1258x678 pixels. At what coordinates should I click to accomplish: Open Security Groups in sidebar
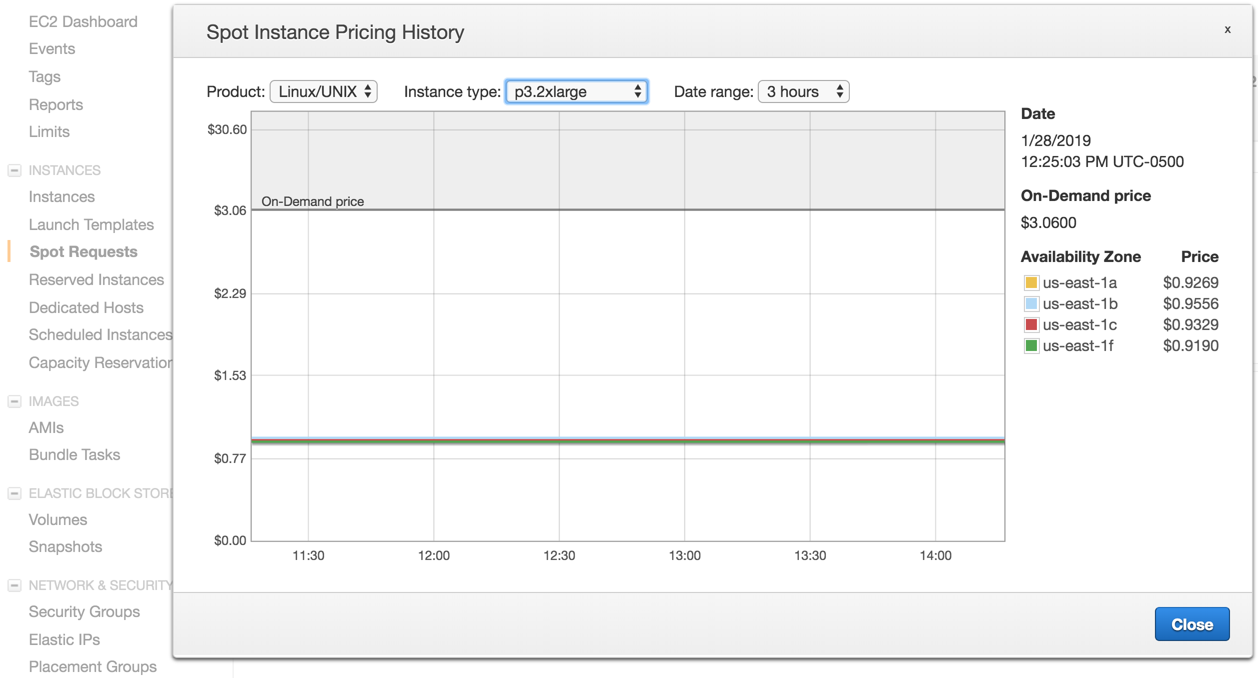[x=85, y=611]
